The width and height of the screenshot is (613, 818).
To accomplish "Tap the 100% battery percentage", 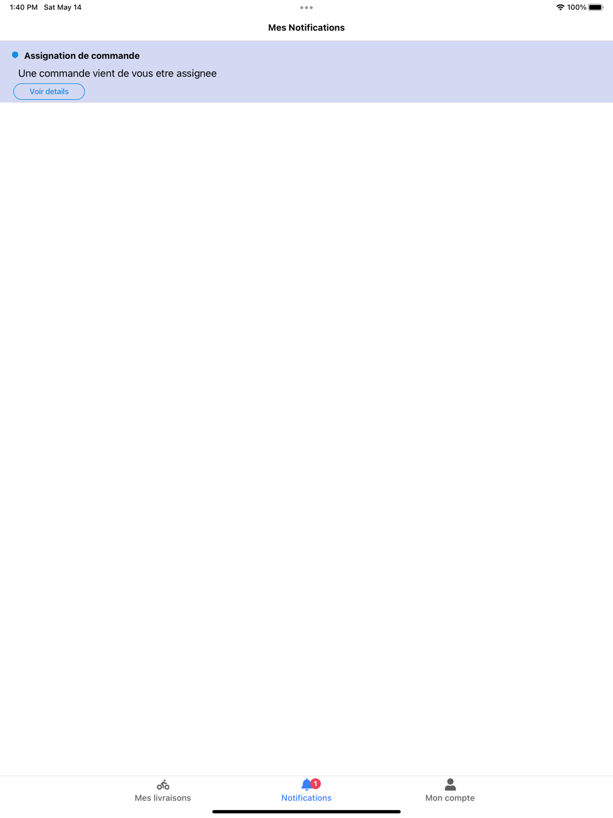I will (x=577, y=7).
